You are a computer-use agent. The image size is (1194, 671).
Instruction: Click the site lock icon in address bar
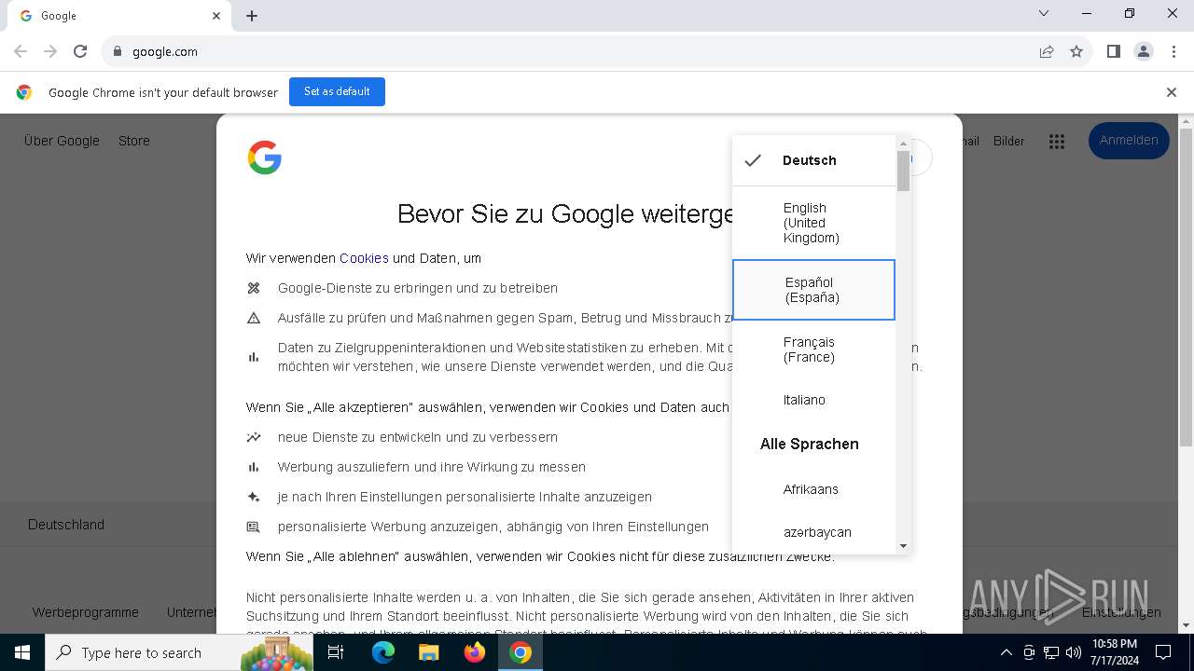coord(118,51)
